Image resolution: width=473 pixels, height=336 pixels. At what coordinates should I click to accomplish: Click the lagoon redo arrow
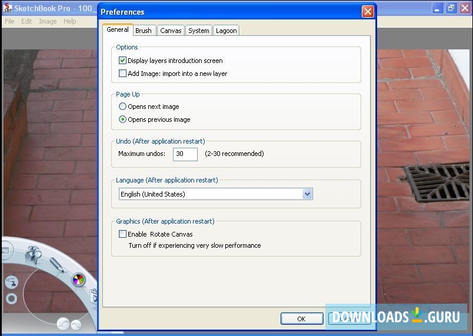point(76,325)
